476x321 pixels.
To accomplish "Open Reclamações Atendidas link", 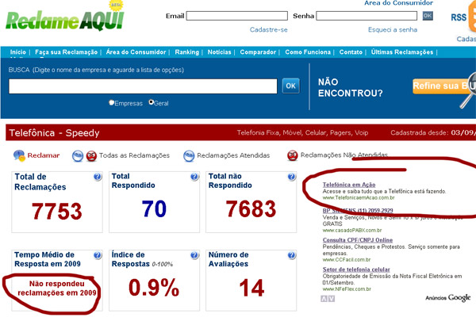I will [x=233, y=155].
